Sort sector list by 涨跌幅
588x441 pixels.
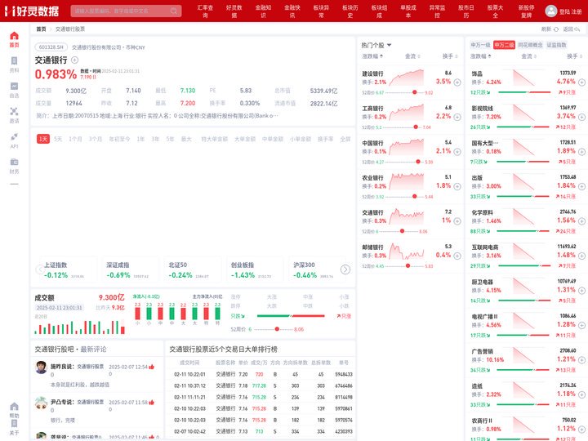click(x=481, y=56)
